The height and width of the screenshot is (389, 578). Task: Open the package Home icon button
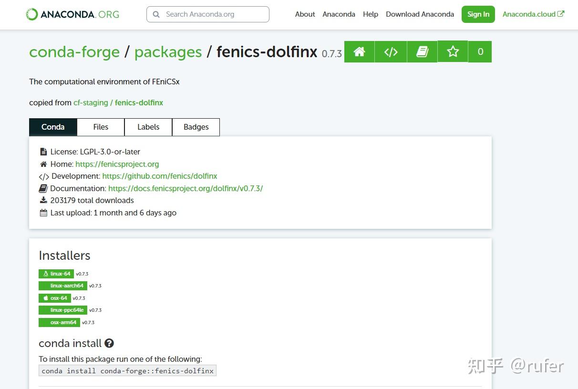click(359, 51)
